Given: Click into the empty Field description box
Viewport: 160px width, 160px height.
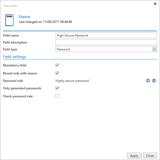Looking at the screenshot, I should [x=106, y=42].
